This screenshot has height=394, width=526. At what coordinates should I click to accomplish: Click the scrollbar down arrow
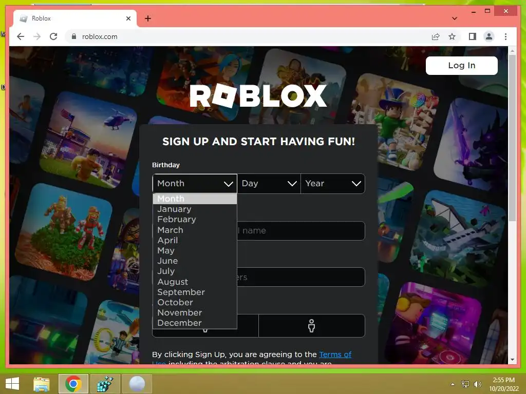pos(512,360)
